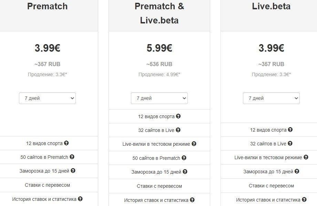Click help icon for '32 сайтов в Live' in middle plan
The image size is (317, 206).
coord(178,130)
